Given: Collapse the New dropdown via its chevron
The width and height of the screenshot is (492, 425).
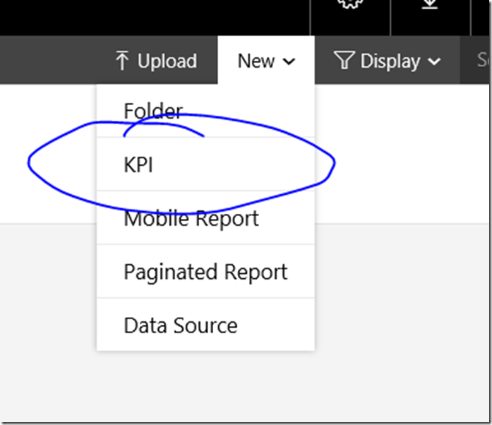Looking at the screenshot, I should tap(289, 62).
